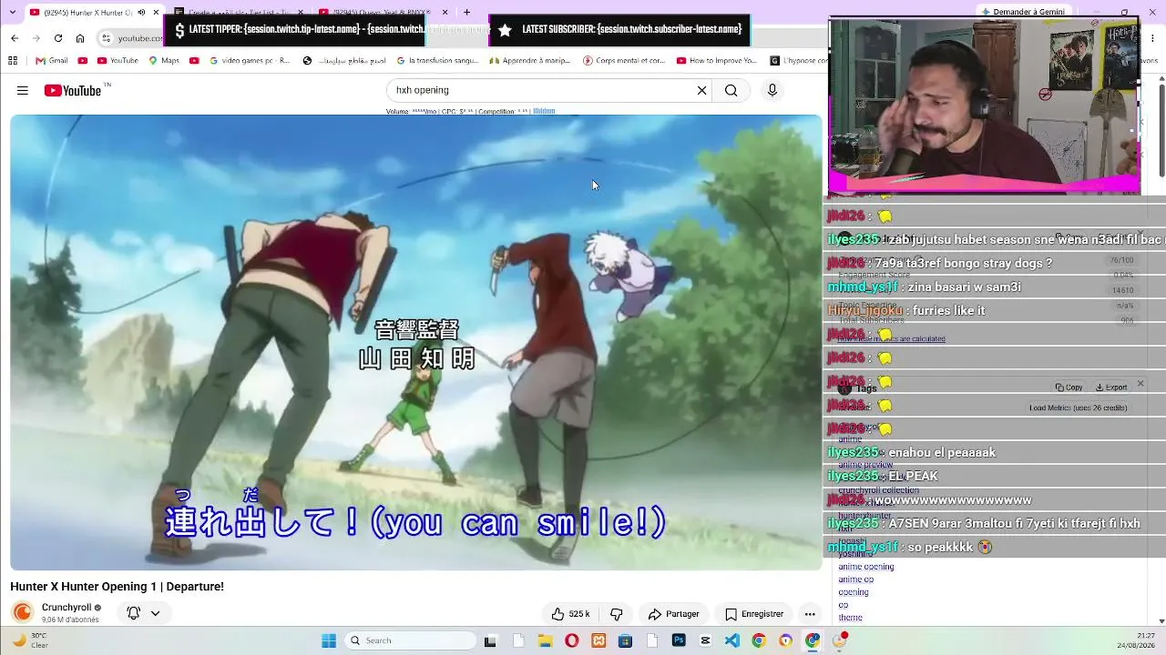Viewport: 1166px width, 655px height.
Task: Close the Hunter X Hunter tab
Action: [x=156, y=13]
